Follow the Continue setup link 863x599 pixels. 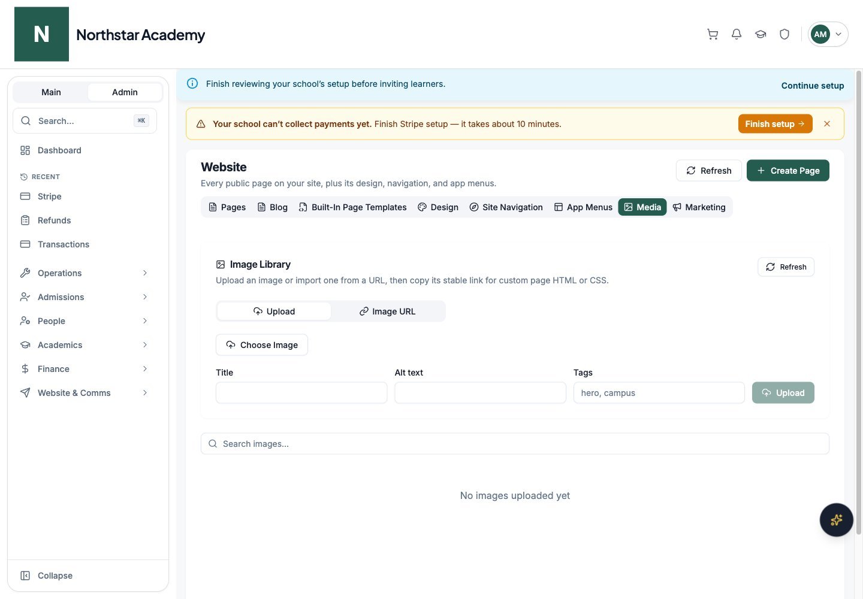[x=813, y=86]
